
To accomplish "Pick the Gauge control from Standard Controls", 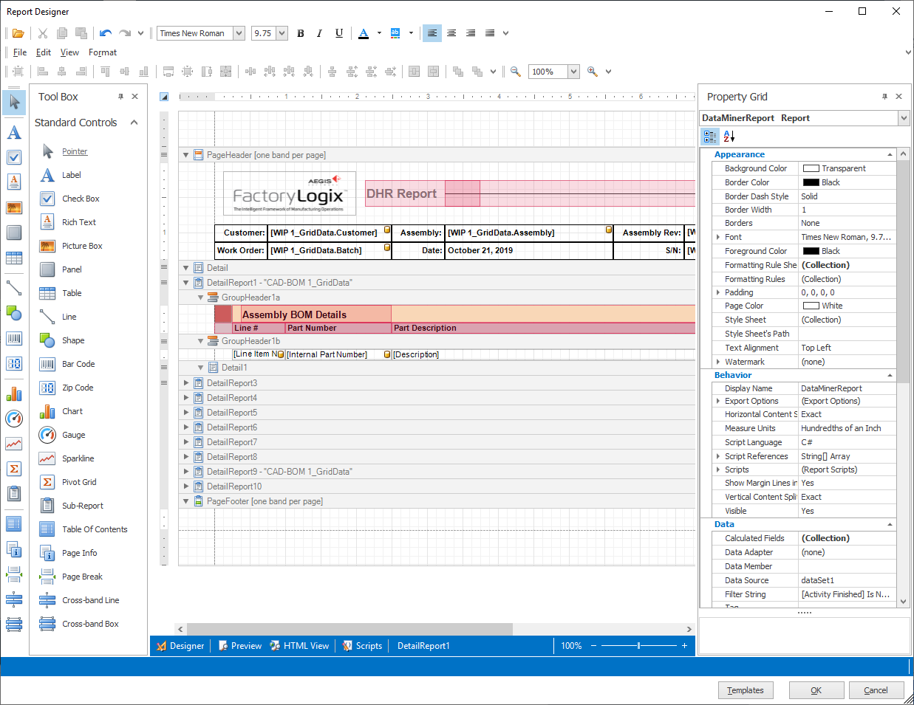I will pyautogui.click(x=73, y=435).
